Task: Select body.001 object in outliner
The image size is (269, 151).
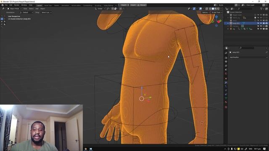Action: [236, 23]
